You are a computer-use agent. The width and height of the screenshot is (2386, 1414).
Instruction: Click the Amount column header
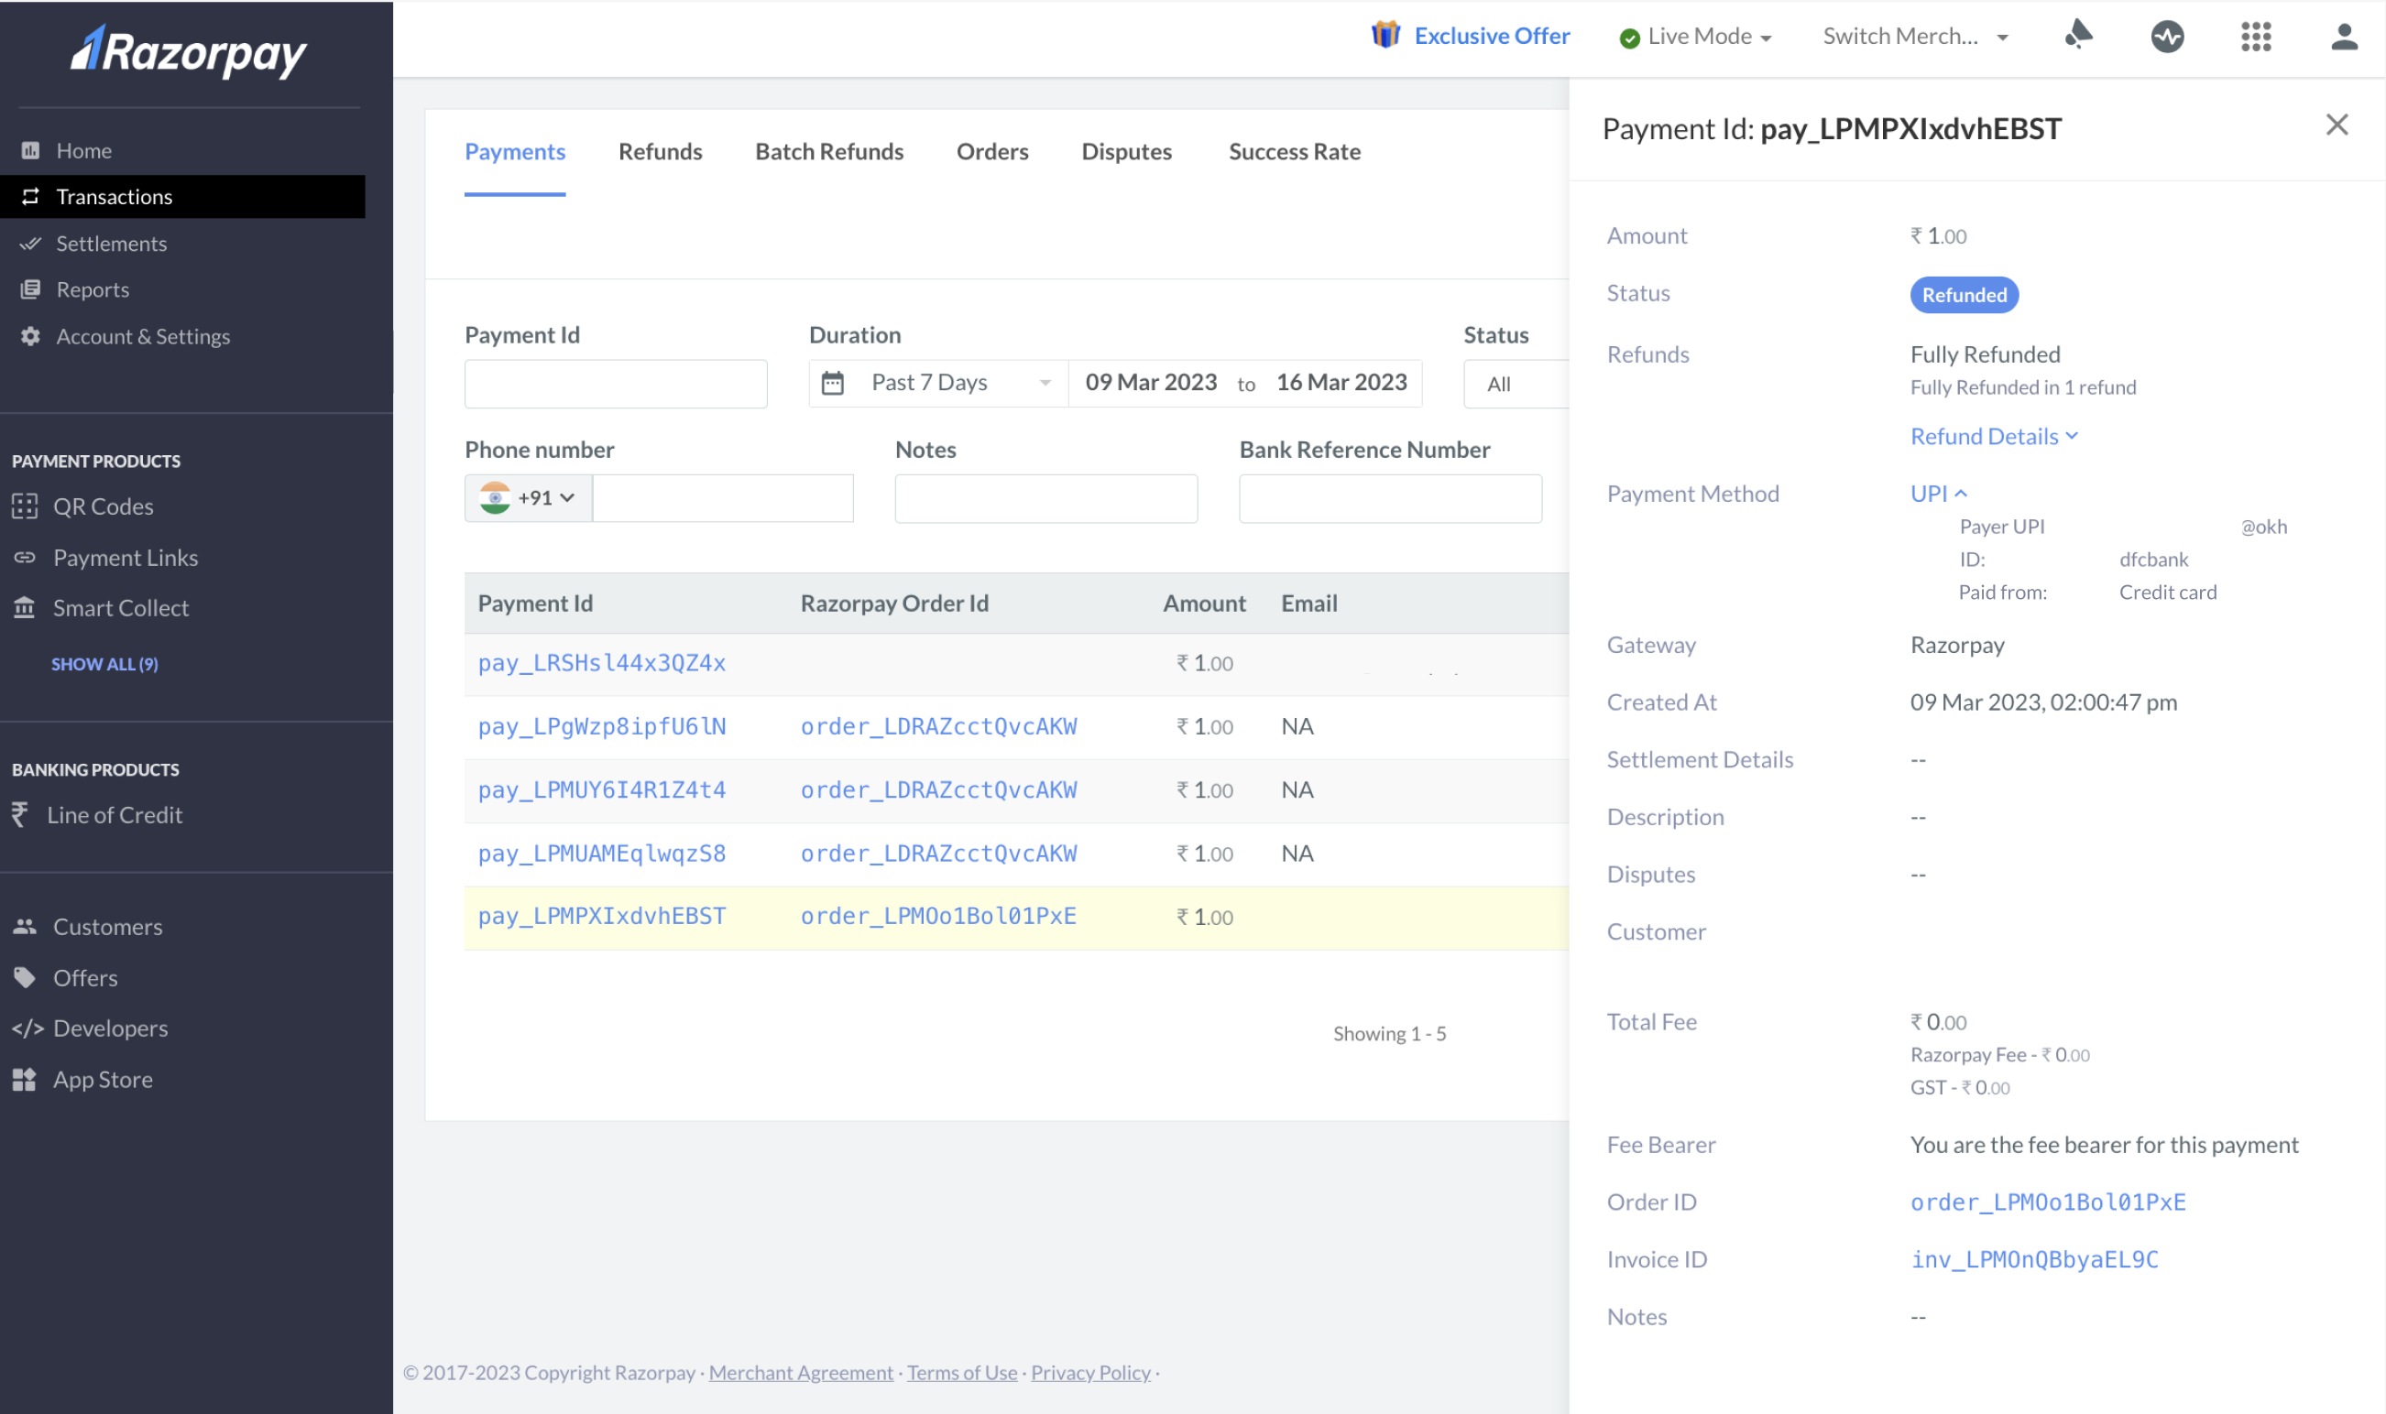point(1204,604)
